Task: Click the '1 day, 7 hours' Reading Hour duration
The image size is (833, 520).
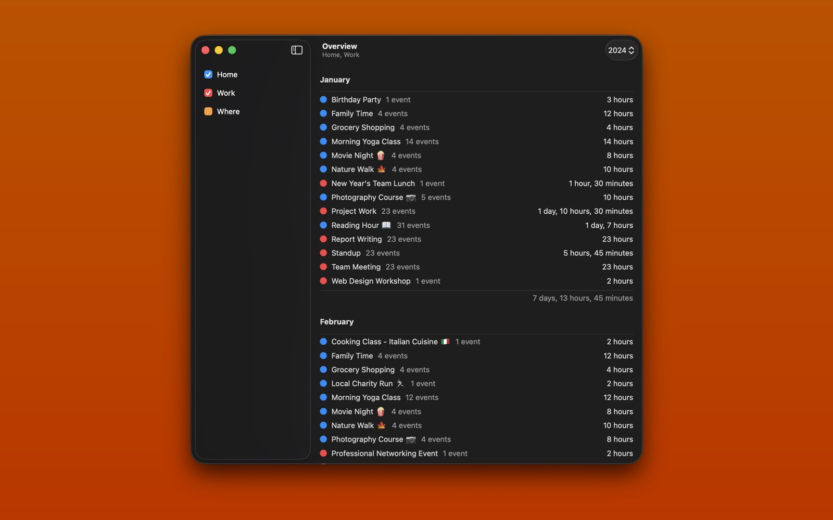Action: coord(609,225)
